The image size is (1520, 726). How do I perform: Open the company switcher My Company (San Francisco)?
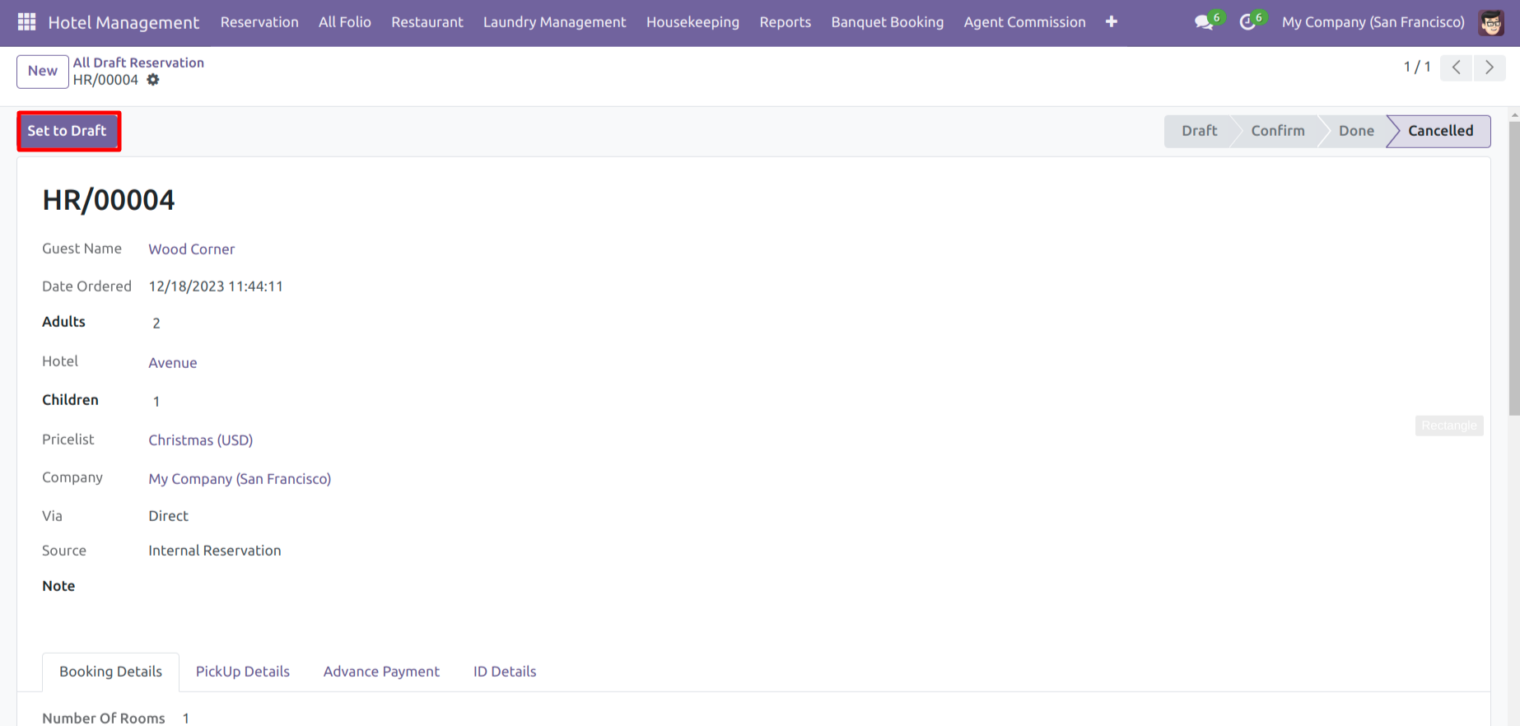pos(1373,22)
